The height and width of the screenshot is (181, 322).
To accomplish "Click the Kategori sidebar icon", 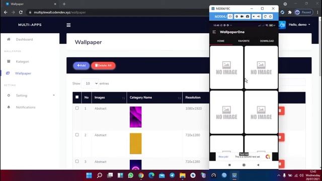I will (9, 61).
